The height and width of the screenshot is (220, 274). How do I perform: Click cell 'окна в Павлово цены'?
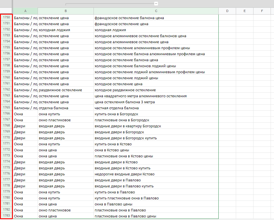coord(156,204)
